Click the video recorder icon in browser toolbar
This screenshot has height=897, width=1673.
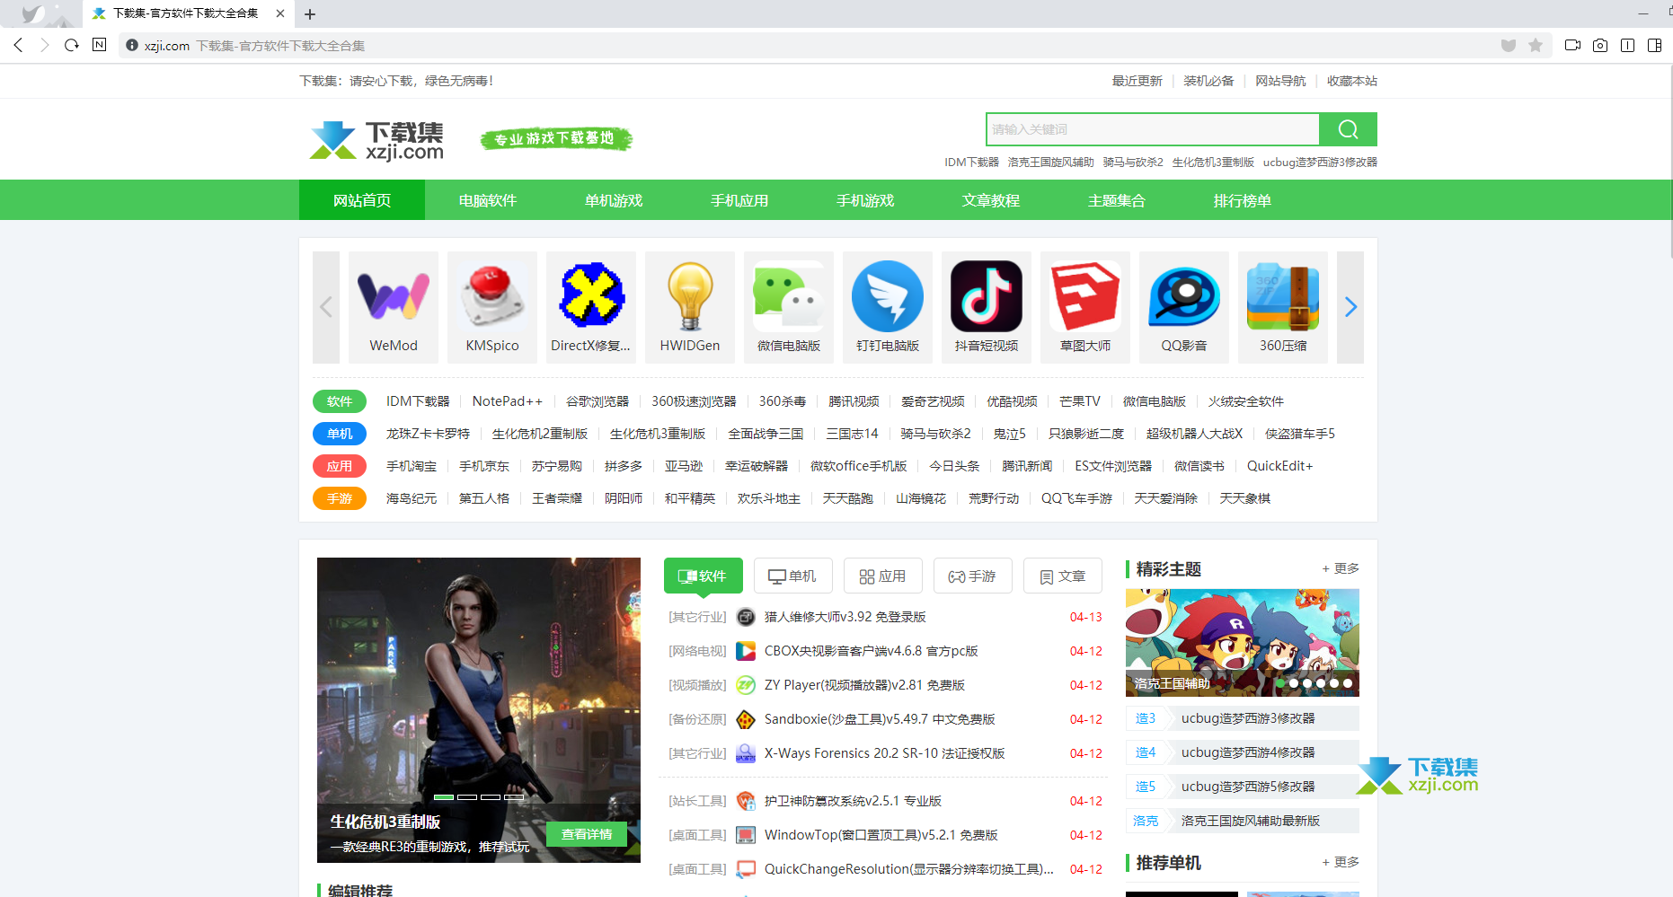[1572, 45]
